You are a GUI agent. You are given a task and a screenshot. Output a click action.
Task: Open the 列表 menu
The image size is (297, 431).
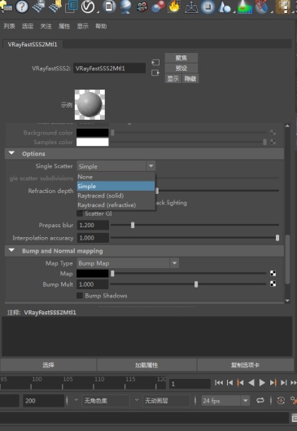pyautogui.click(x=9, y=26)
